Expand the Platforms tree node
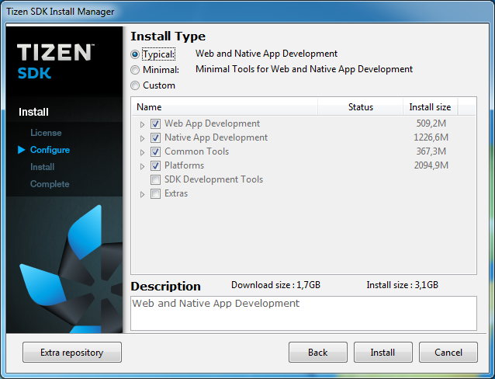The width and height of the screenshot is (495, 379). (x=143, y=166)
